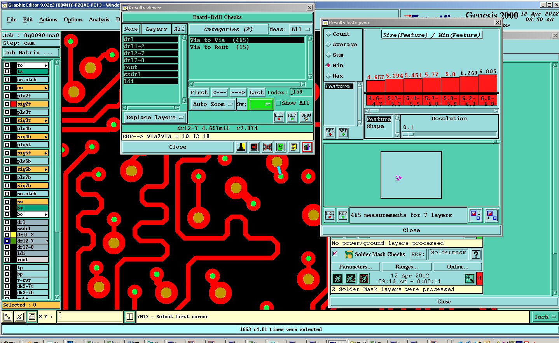Toggle the Solder Mask Checks checkmark
The width and height of the screenshot is (559, 343).
click(335, 253)
